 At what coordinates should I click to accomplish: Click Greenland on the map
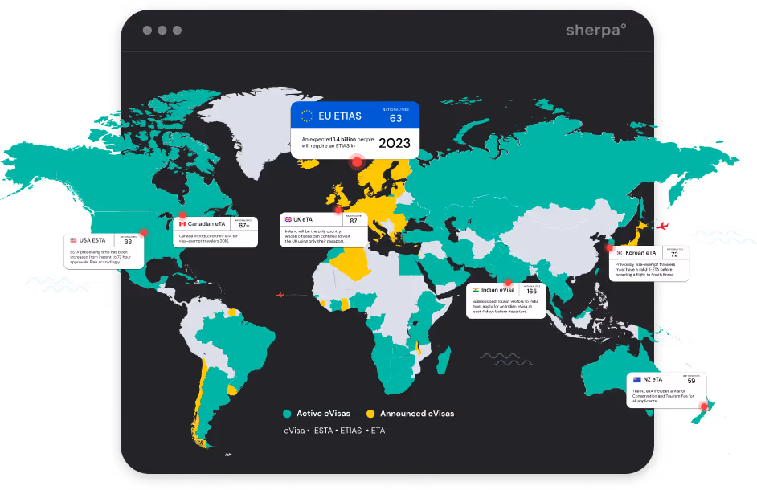click(256, 125)
